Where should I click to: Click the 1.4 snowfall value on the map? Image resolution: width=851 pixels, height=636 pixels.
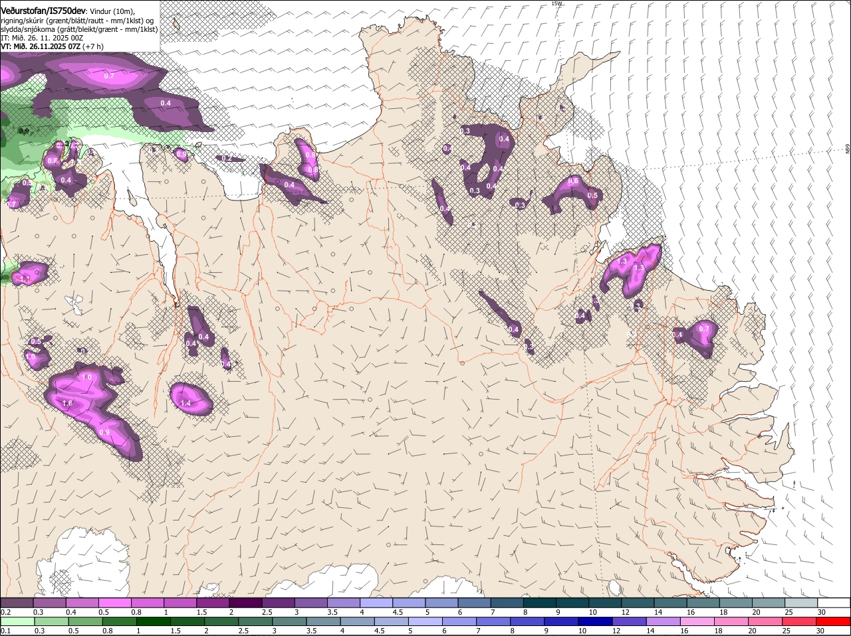tap(186, 403)
